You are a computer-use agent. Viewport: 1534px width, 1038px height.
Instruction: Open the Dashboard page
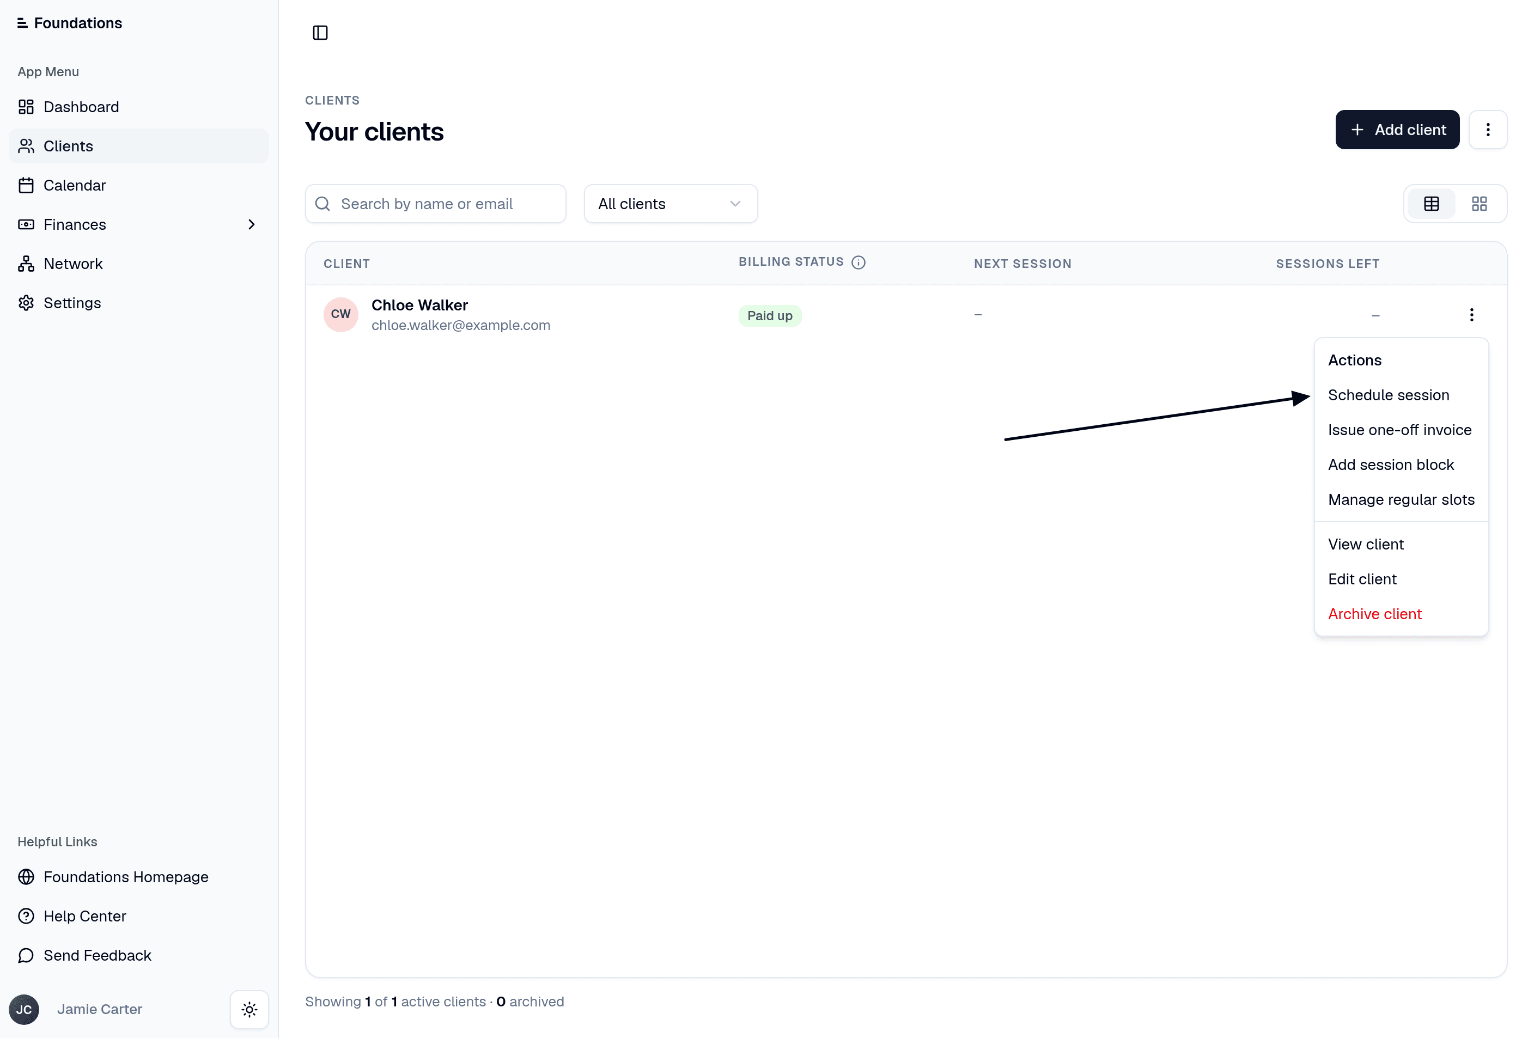[x=138, y=107]
